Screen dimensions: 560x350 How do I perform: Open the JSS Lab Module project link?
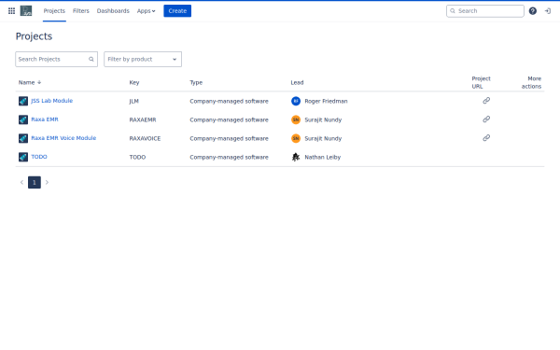click(51, 101)
